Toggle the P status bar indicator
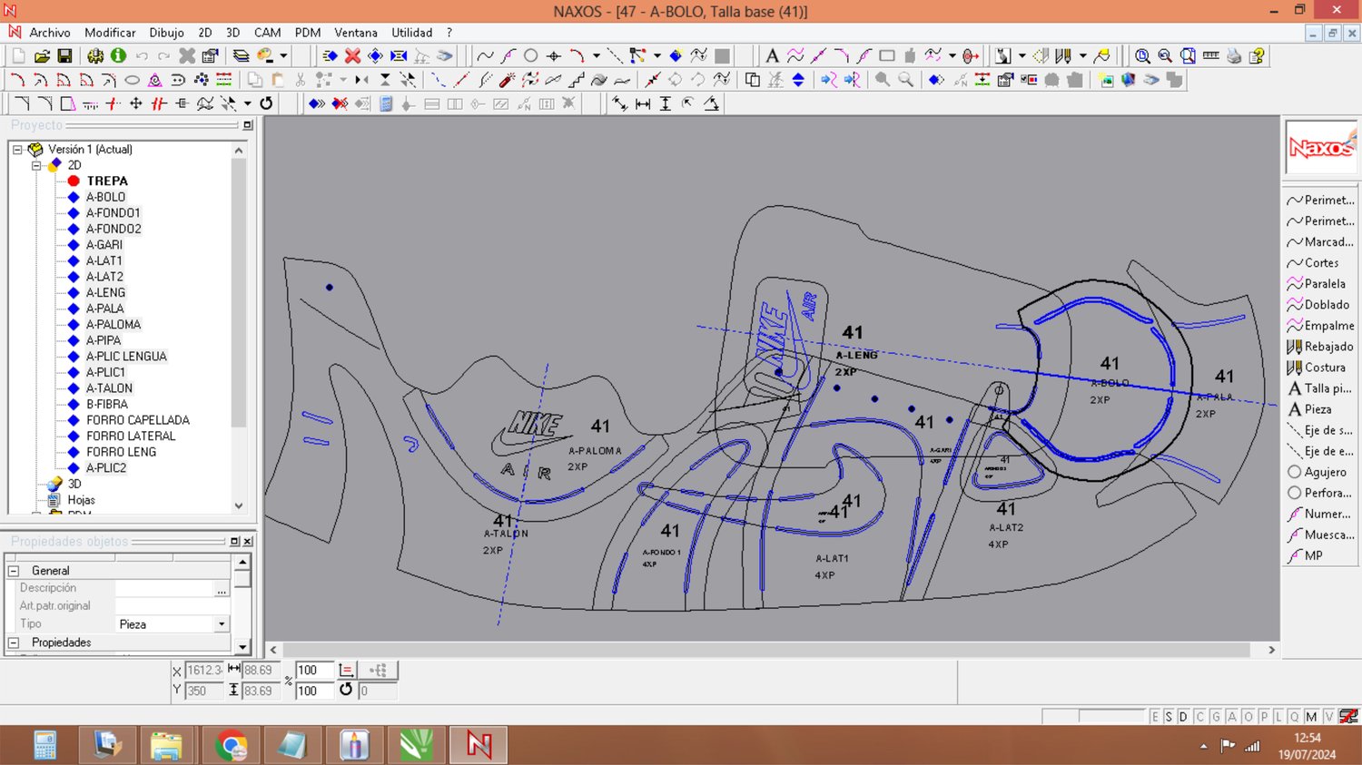 point(1263,717)
